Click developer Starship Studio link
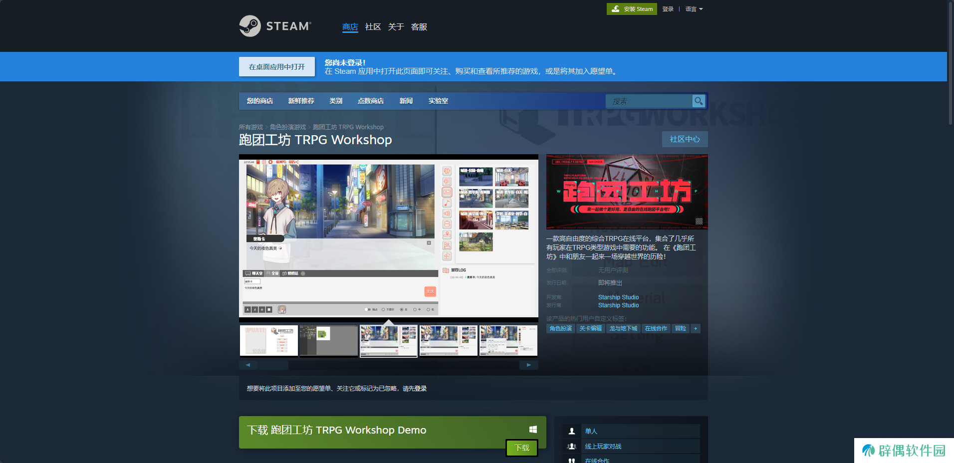 [x=618, y=297]
